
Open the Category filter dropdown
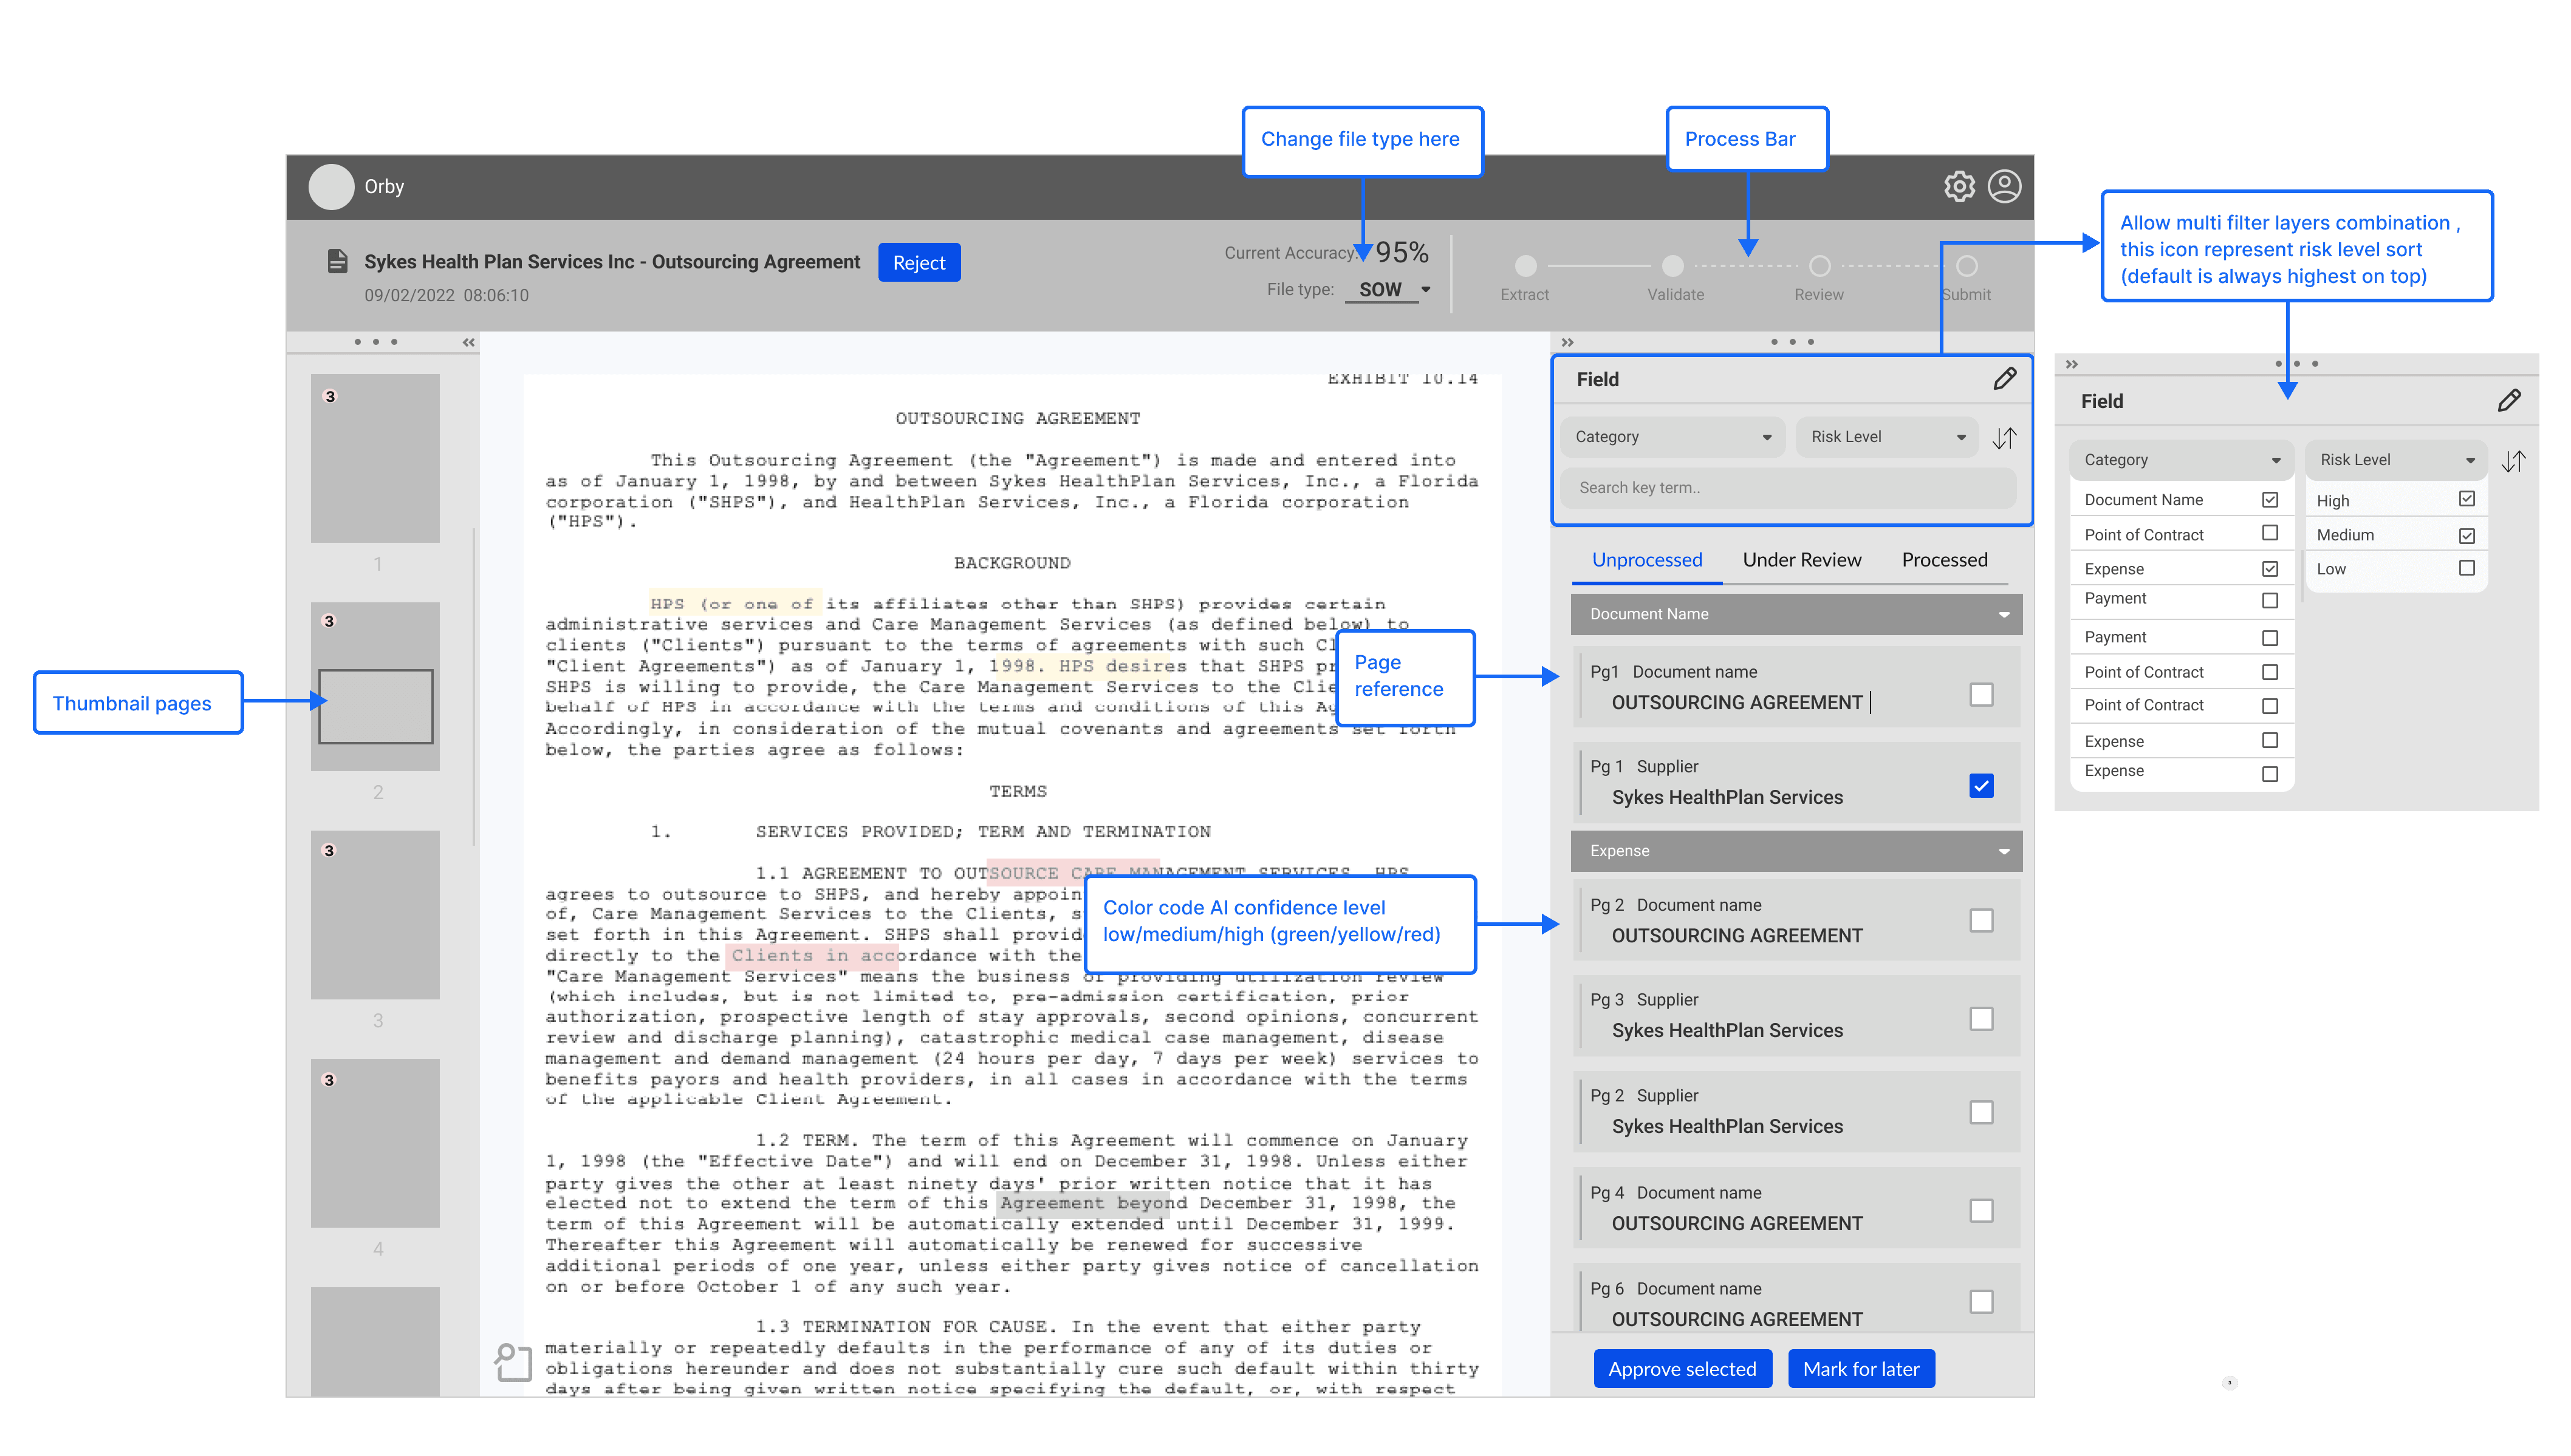[x=1672, y=437]
